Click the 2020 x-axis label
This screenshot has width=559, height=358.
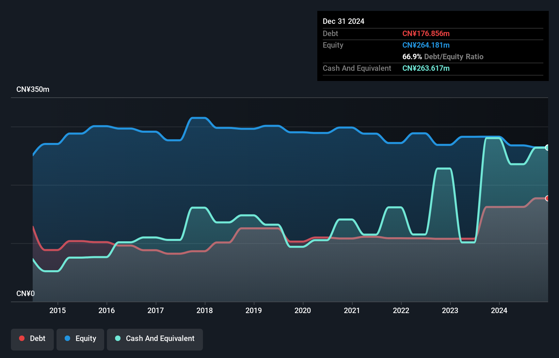tap(303, 310)
